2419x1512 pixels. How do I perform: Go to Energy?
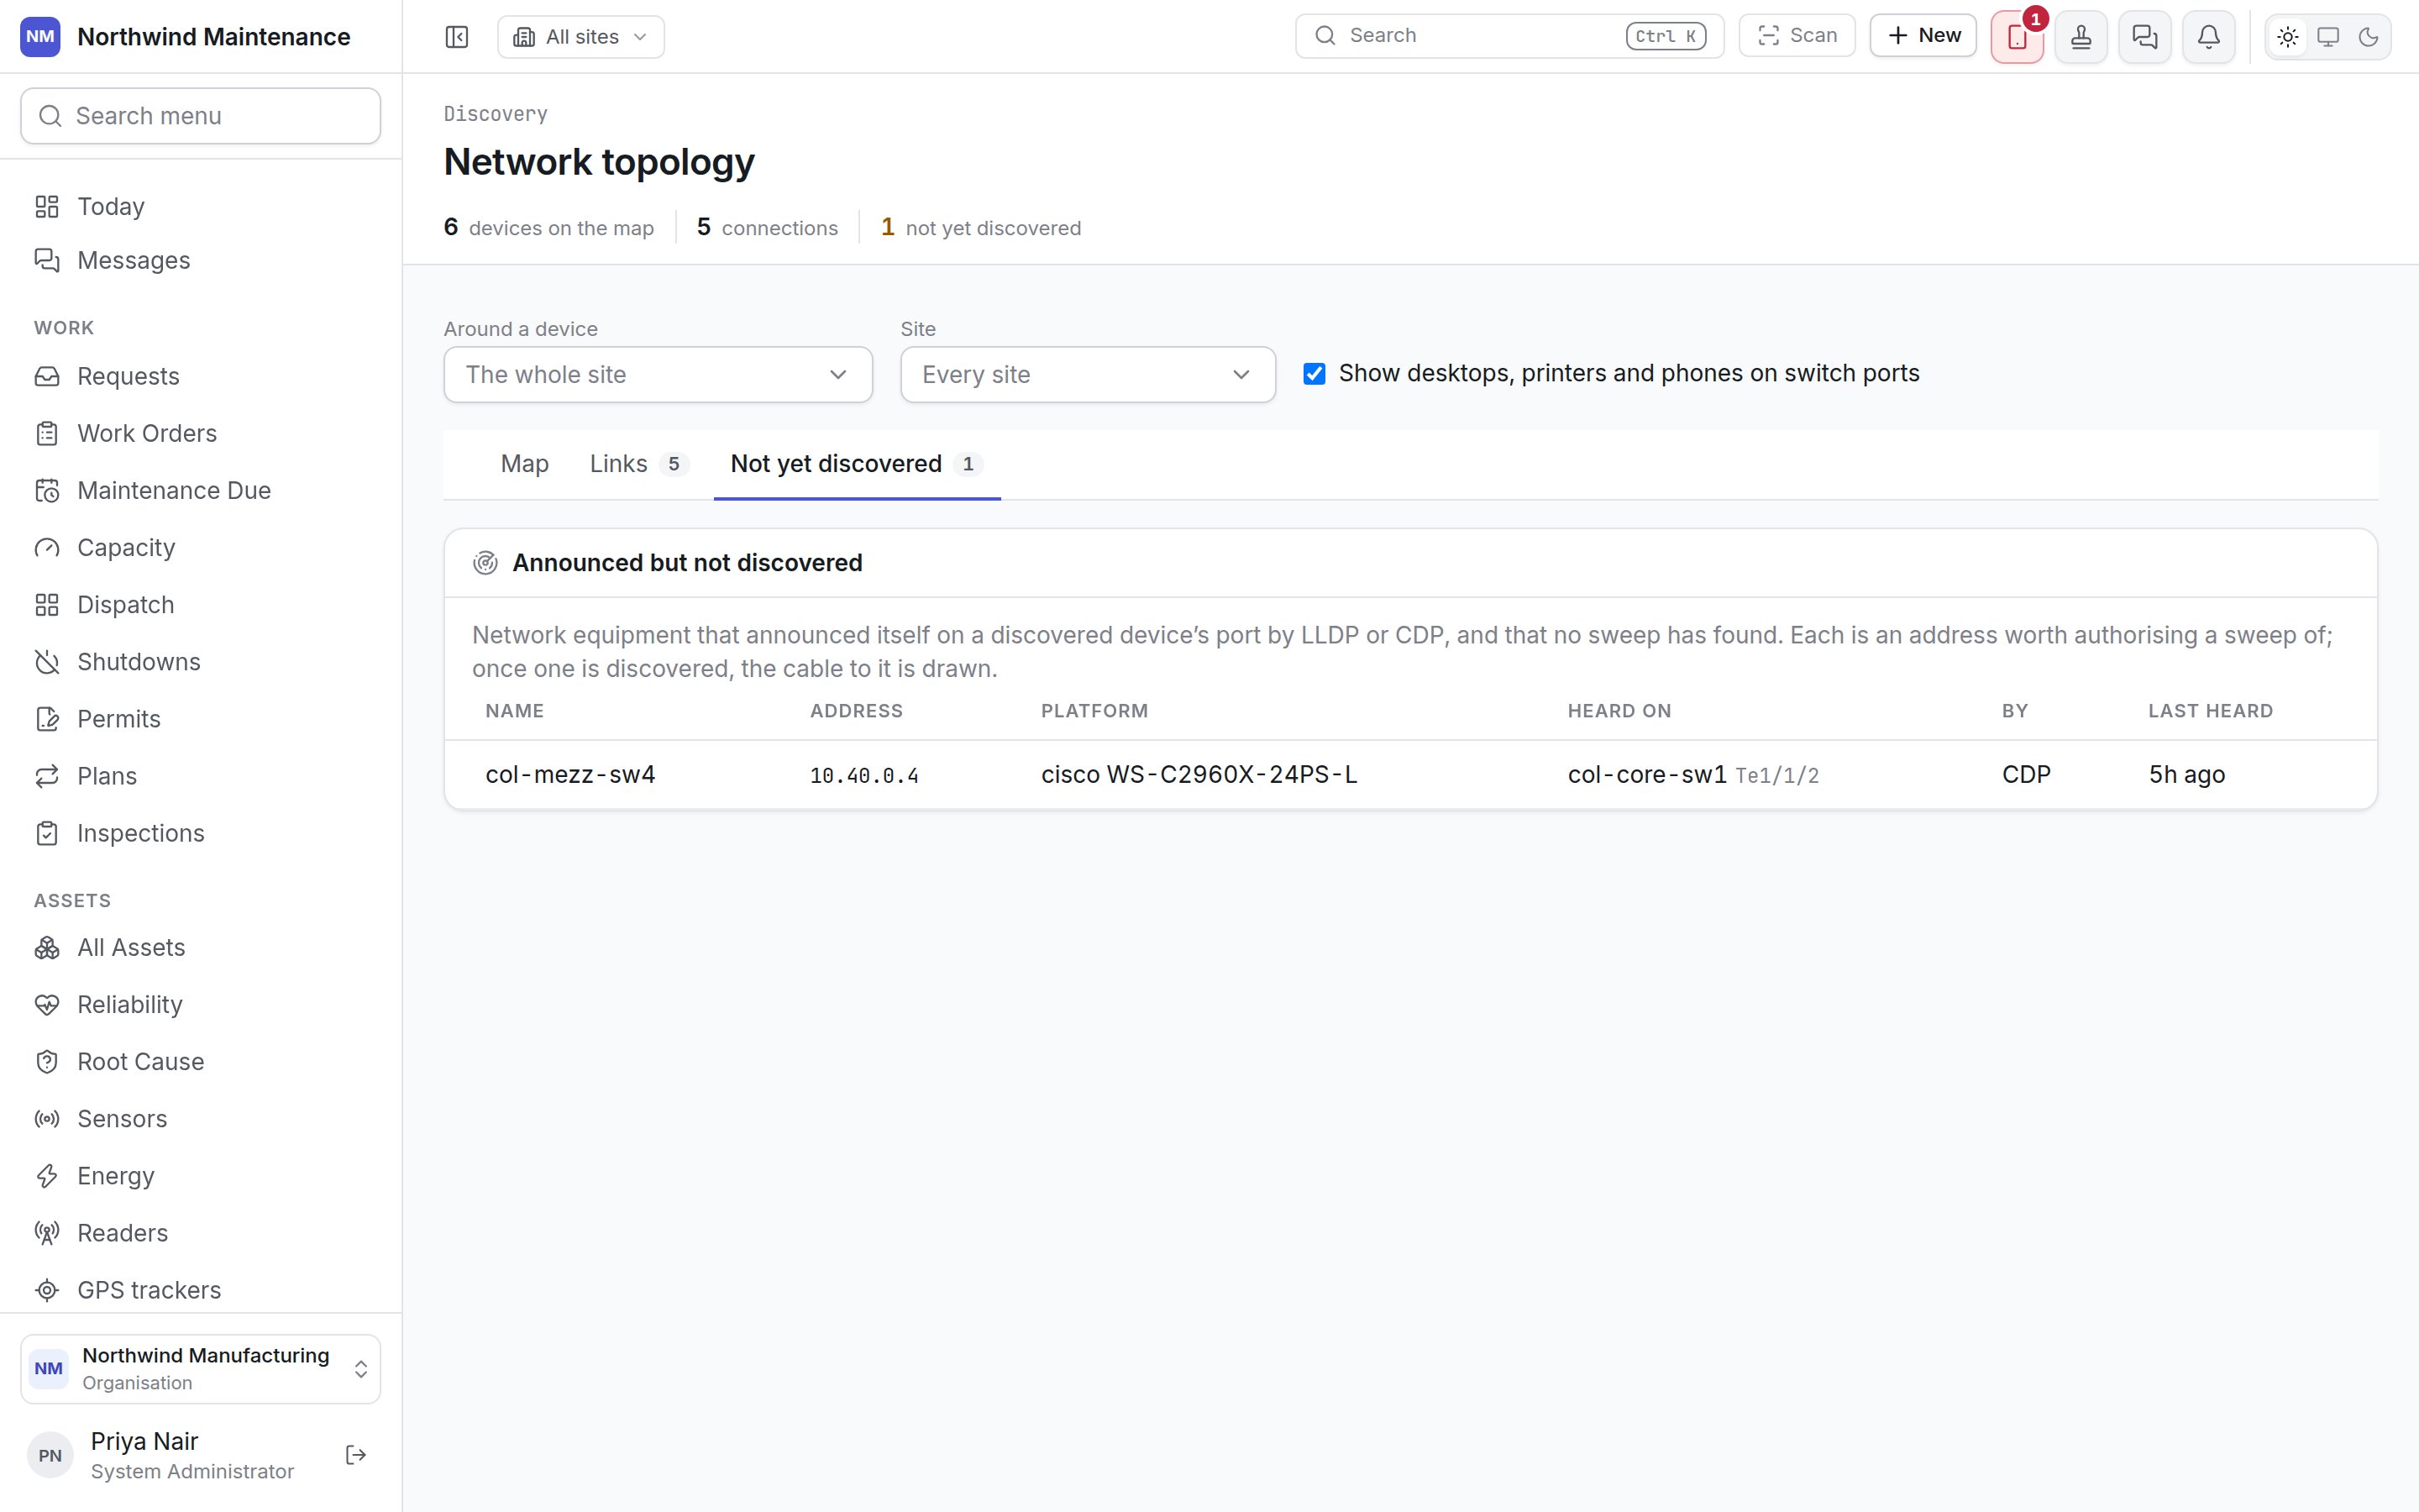pos(201,1176)
